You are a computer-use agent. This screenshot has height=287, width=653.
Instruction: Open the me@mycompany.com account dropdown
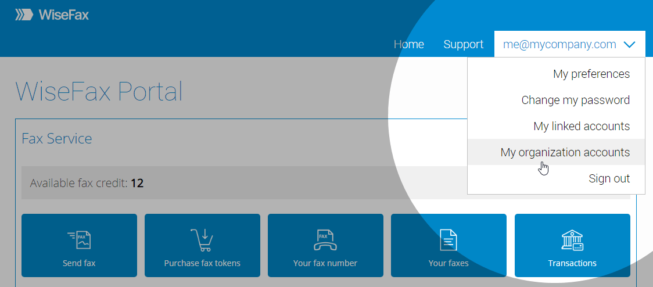pos(569,44)
